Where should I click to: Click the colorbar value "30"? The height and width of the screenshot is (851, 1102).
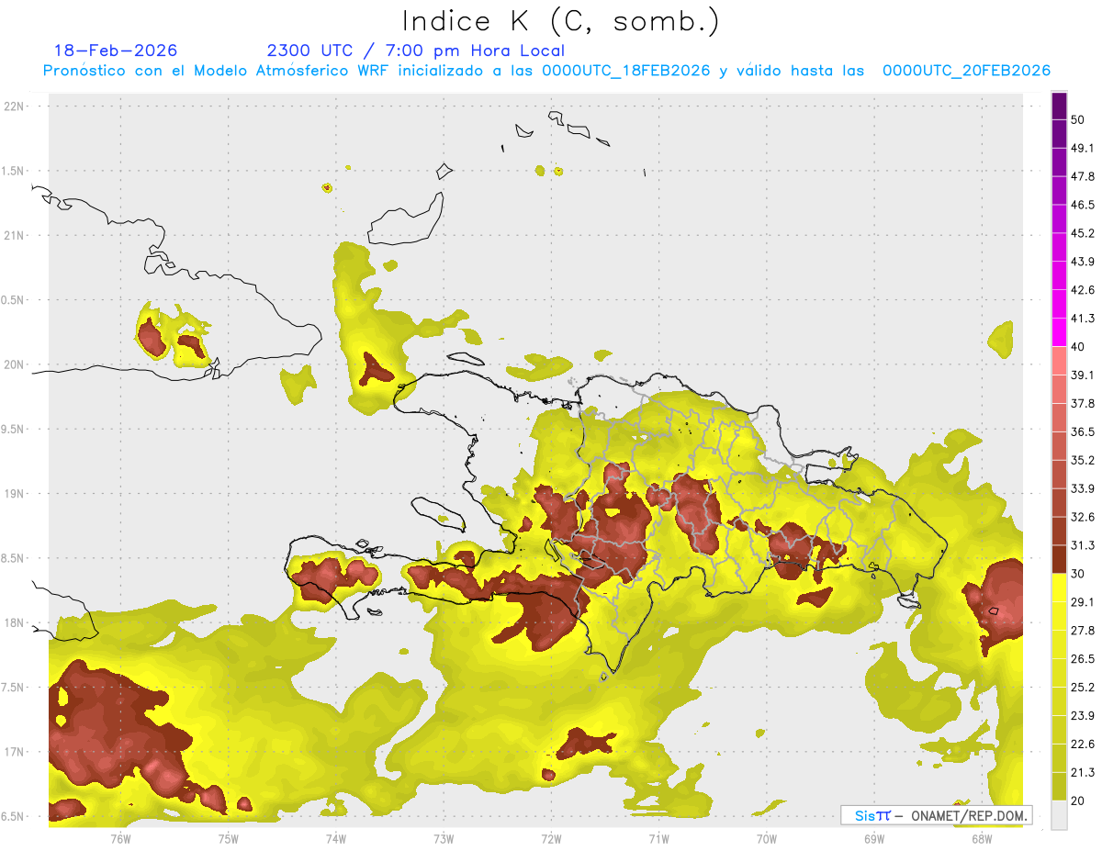[1077, 574]
